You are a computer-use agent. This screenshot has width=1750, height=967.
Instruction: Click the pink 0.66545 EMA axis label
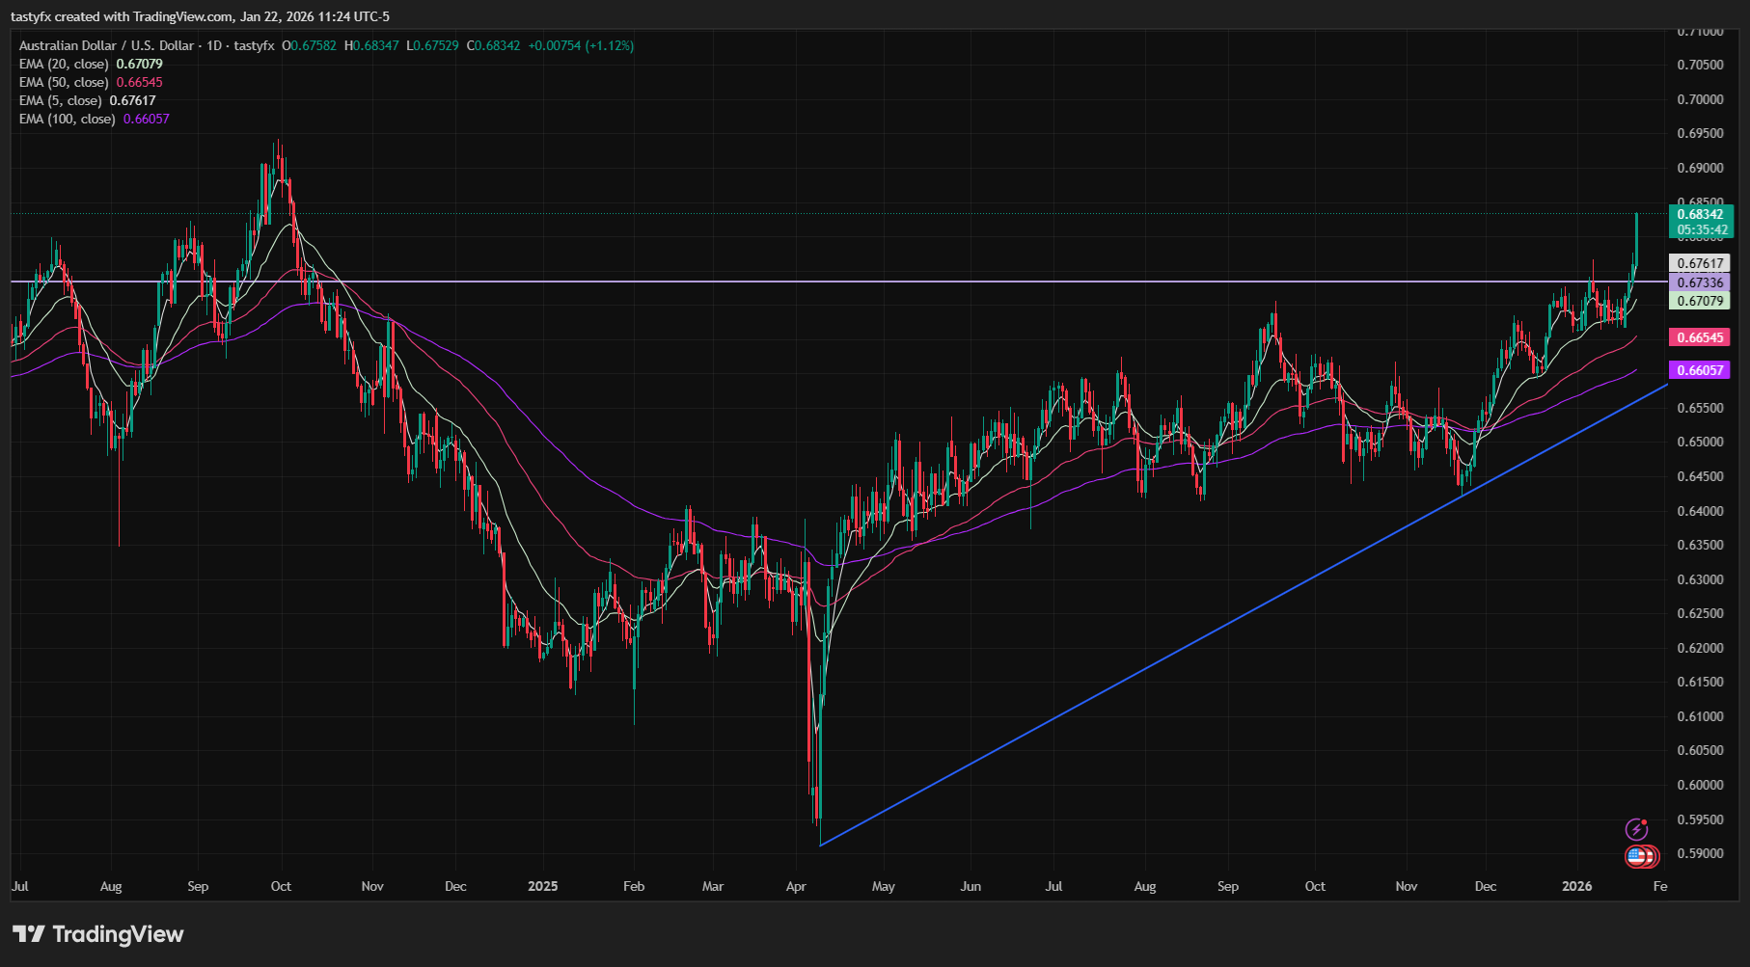click(x=1701, y=337)
